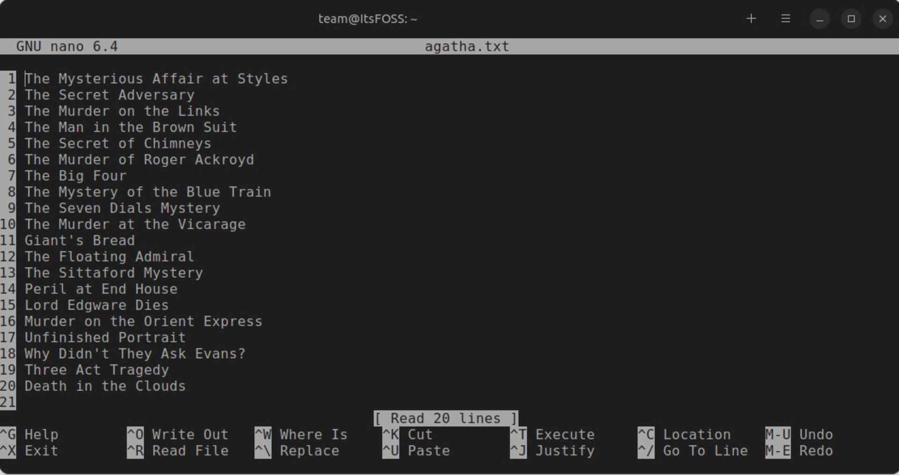Image resolution: width=899 pixels, height=475 pixels.
Task: Click the ^U Paste shortcut
Action: 416,451
